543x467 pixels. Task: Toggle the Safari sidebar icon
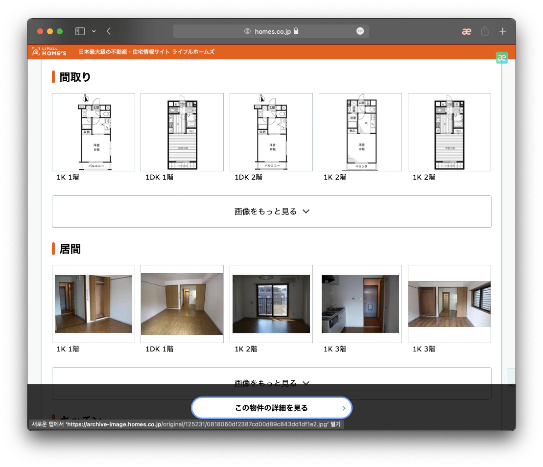click(x=80, y=31)
